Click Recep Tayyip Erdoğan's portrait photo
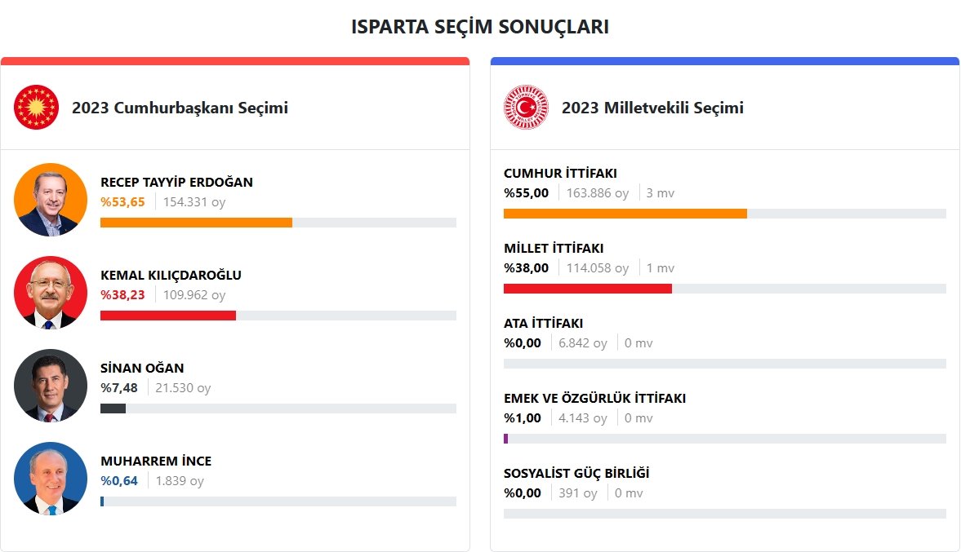 [x=51, y=200]
